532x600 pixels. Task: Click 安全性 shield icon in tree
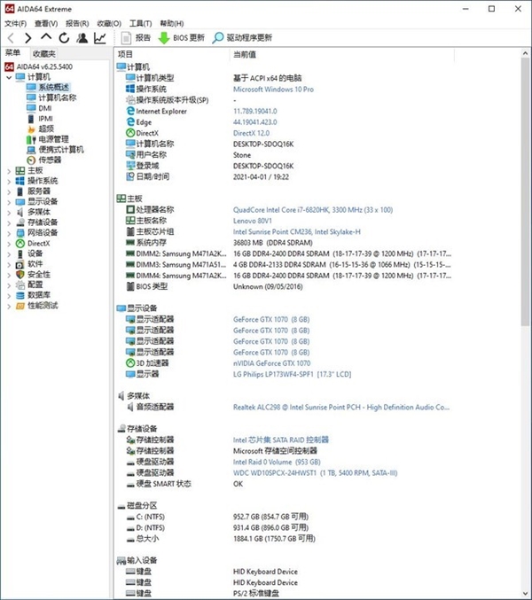[x=20, y=275]
